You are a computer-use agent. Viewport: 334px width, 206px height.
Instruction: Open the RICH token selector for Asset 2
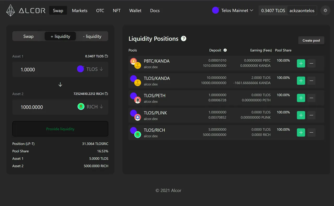click(x=90, y=107)
